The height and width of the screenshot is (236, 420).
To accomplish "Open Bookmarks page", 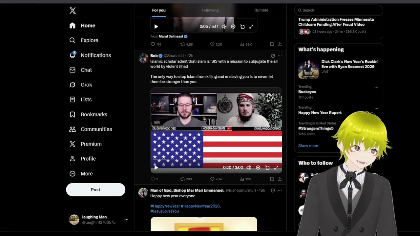I will click(x=88, y=114).
